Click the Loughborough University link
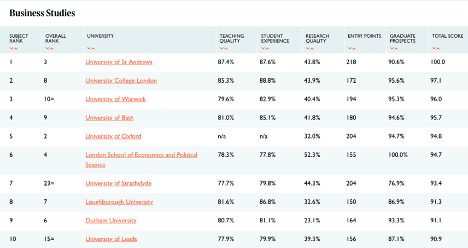This screenshot has width=468, height=248. (x=119, y=202)
